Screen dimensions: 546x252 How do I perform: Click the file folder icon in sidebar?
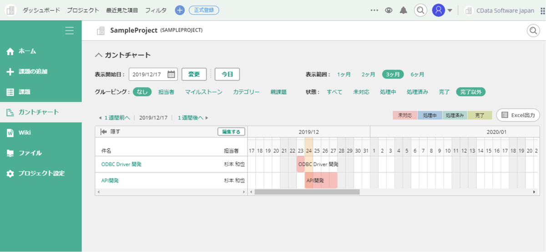[x=10, y=153]
